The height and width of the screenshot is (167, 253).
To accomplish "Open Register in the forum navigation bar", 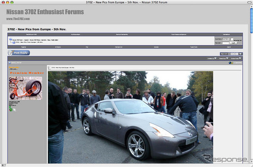I will pyautogui.click(x=24, y=47).
